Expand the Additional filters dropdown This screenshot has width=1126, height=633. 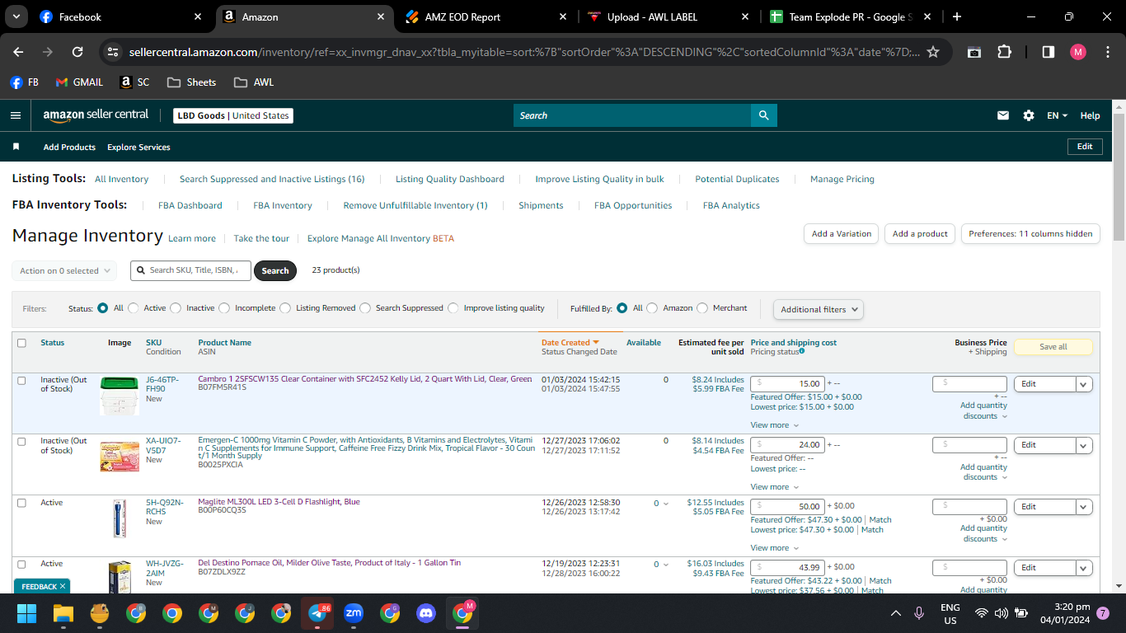click(819, 309)
